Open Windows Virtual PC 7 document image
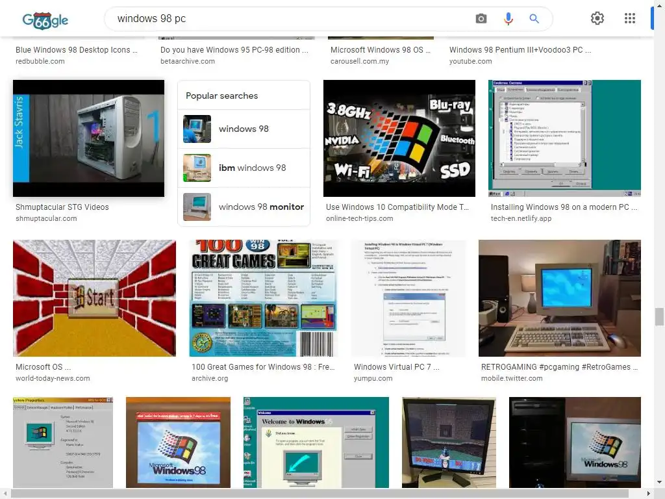The width and height of the screenshot is (665, 499). (408, 298)
